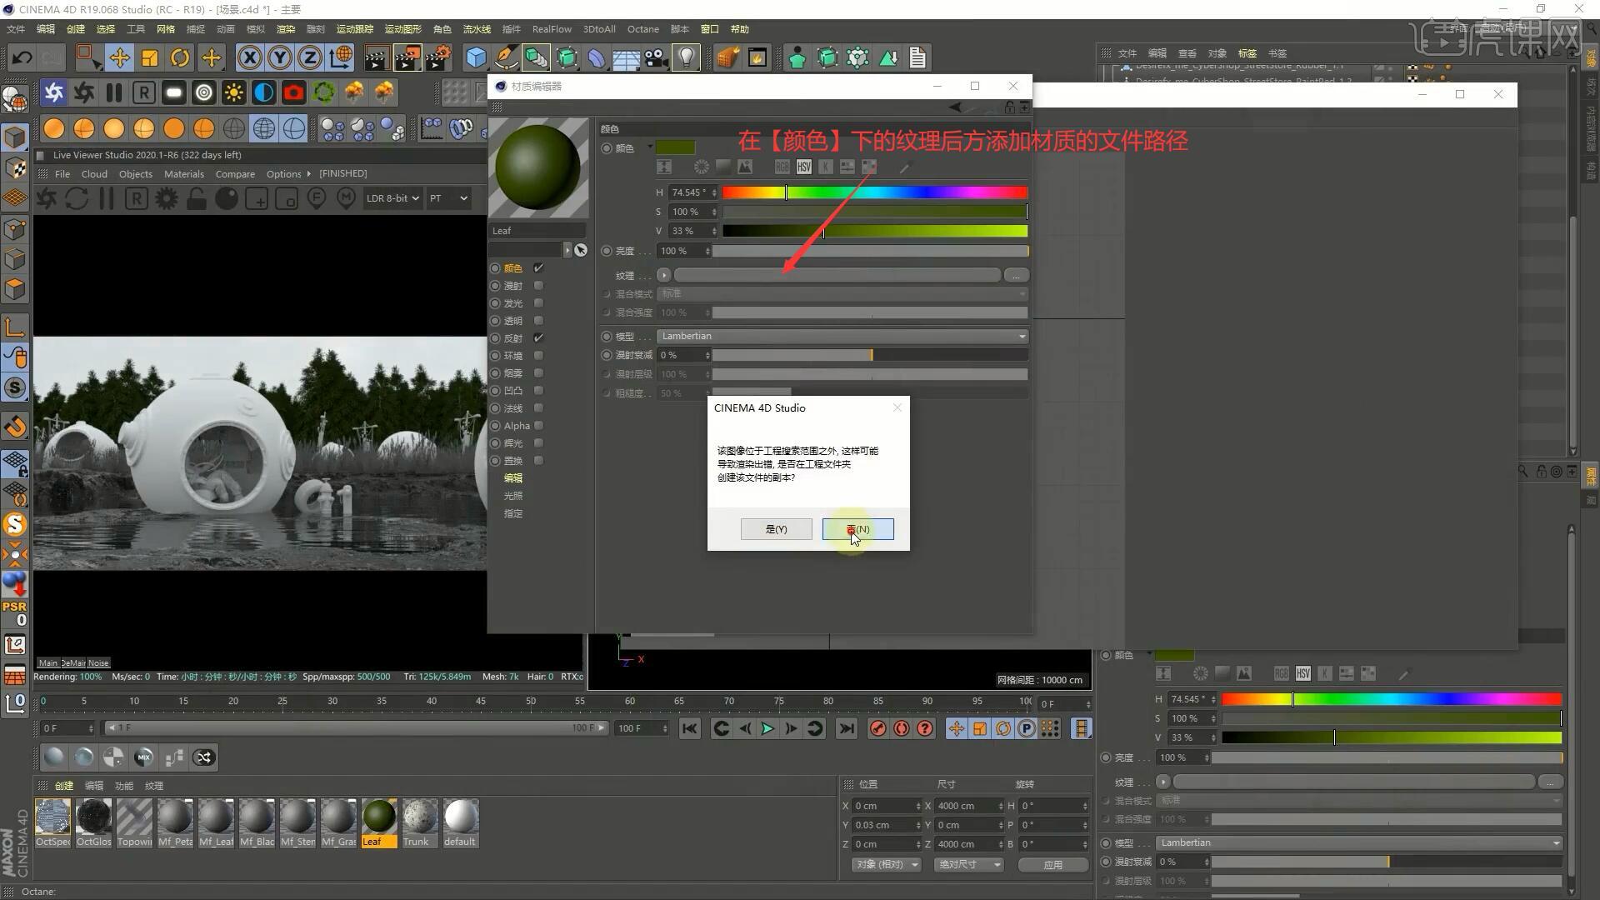Open the Lambertian model dropdown in material editor

tap(842, 336)
